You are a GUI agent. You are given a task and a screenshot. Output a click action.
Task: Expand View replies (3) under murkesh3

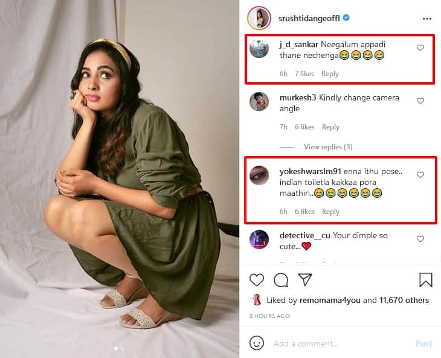(x=328, y=147)
